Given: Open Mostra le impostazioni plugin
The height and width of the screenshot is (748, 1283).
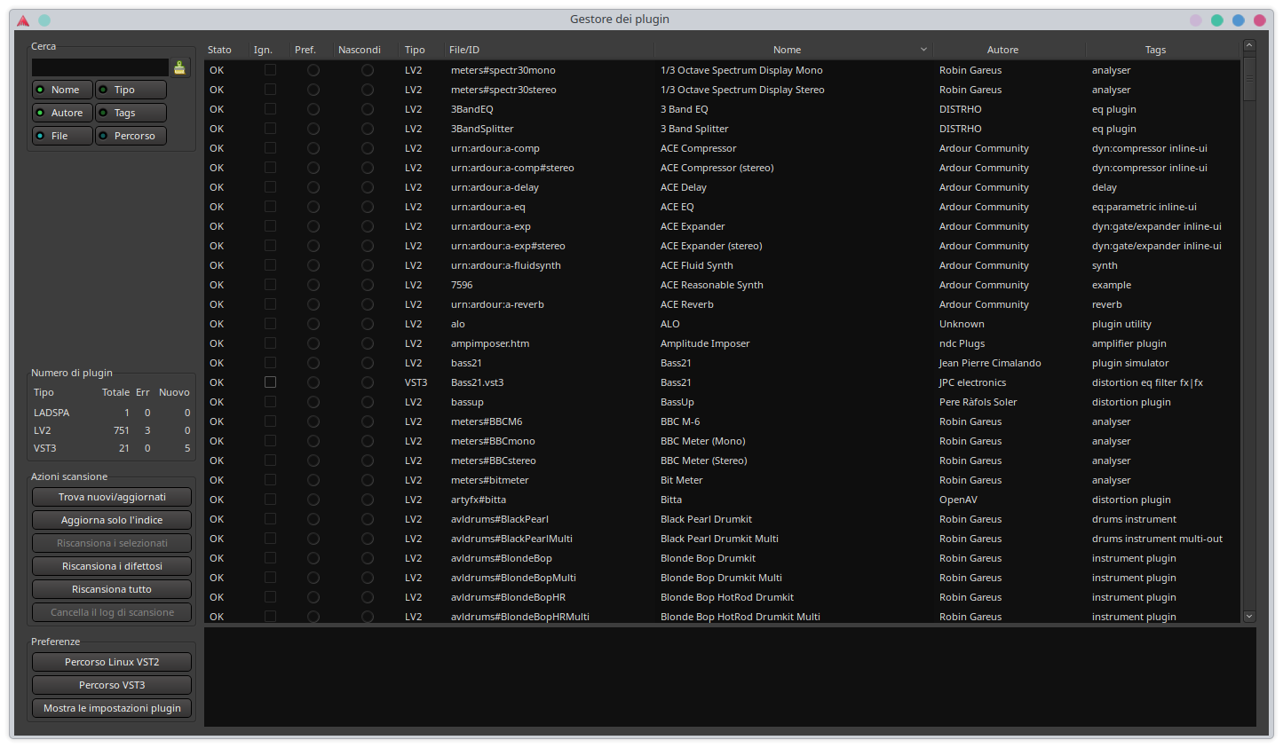Looking at the screenshot, I should pos(112,708).
